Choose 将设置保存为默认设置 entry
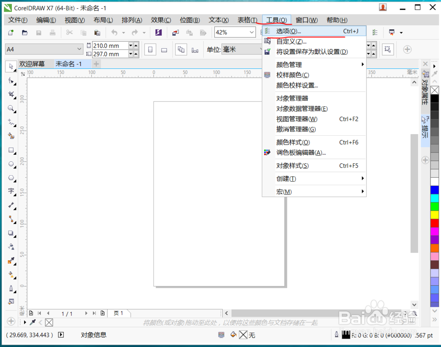This screenshot has height=347, width=441. 314,52
